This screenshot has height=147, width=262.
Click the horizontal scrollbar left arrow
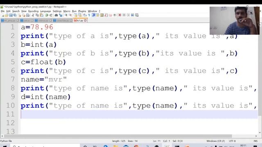(x=2, y=136)
